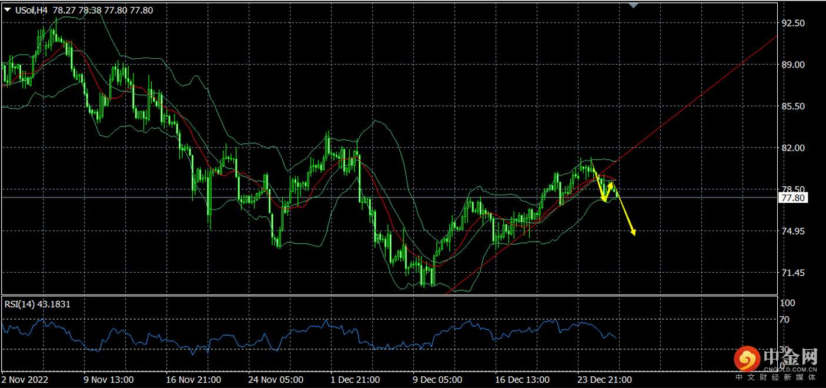Click the RSI(14) 43.1831 indicator label

37,304
